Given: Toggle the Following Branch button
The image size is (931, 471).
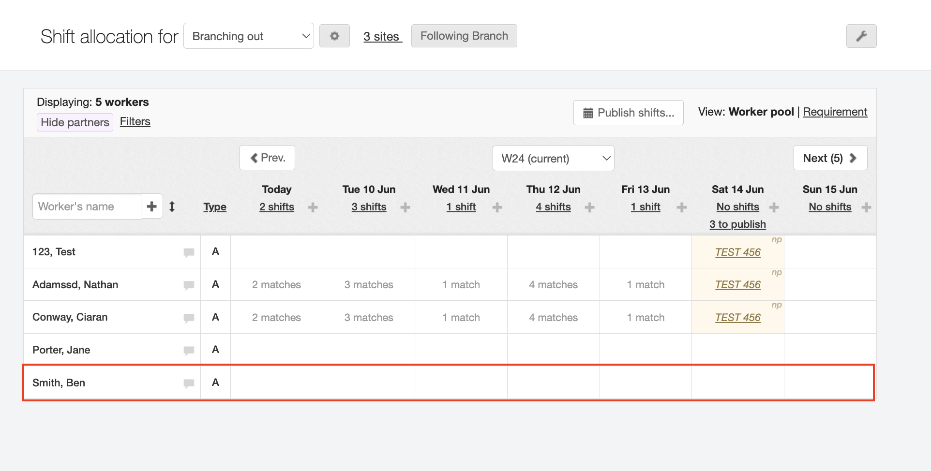Looking at the screenshot, I should pos(464,36).
